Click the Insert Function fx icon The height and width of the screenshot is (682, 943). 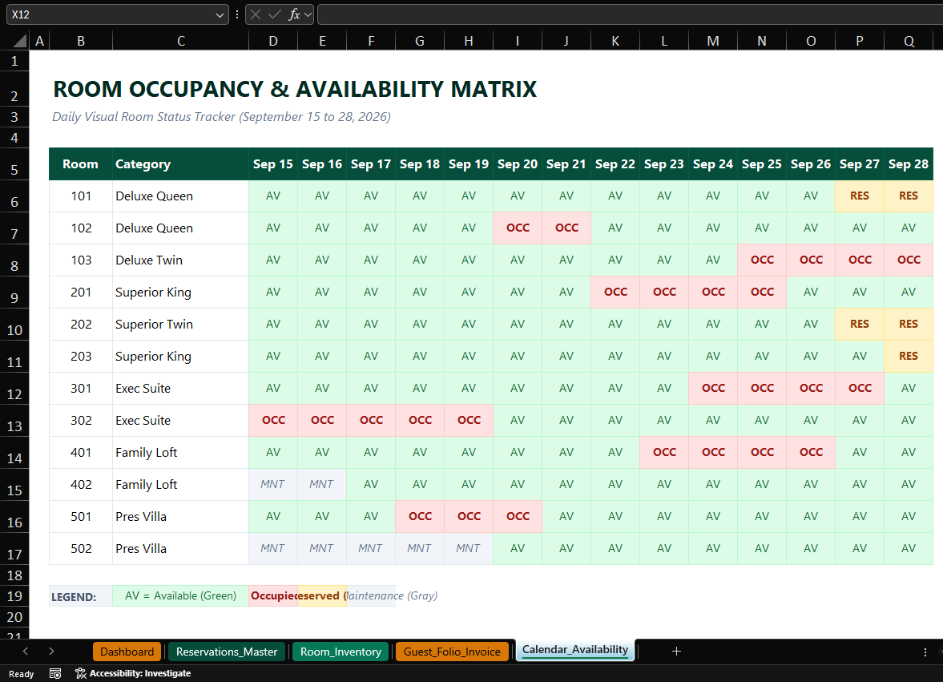click(293, 14)
